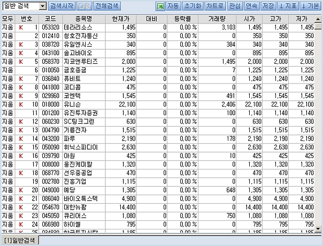Select stock name 웅진케미칼
The image size is (323, 246).
78,164
